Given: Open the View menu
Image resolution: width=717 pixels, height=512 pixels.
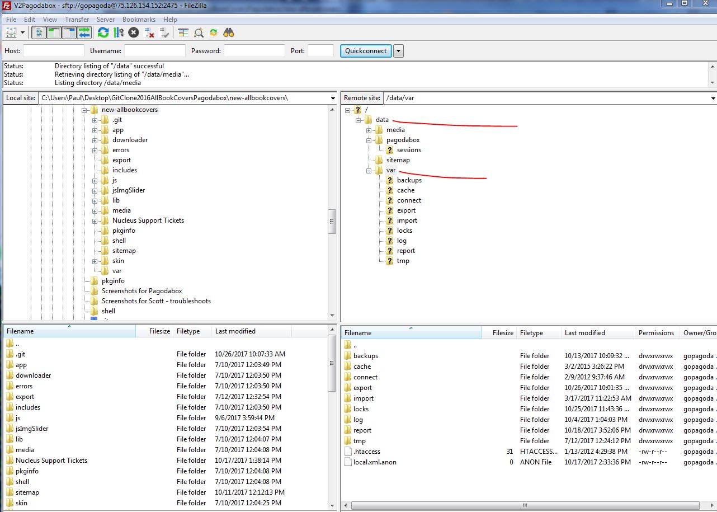Looking at the screenshot, I should pyautogui.click(x=50, y=20).
